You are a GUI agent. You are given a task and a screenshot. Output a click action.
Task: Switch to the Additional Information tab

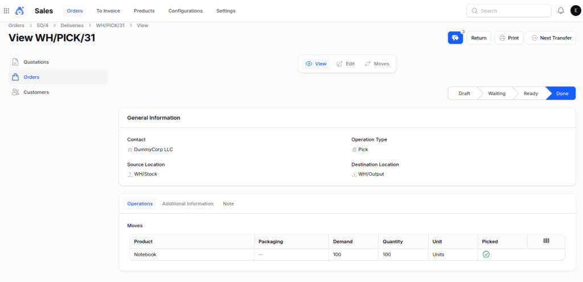coord(188,204)
